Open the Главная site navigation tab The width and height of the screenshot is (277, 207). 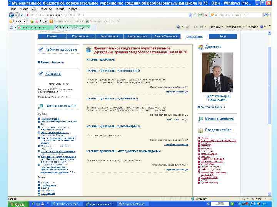point(52,36)
